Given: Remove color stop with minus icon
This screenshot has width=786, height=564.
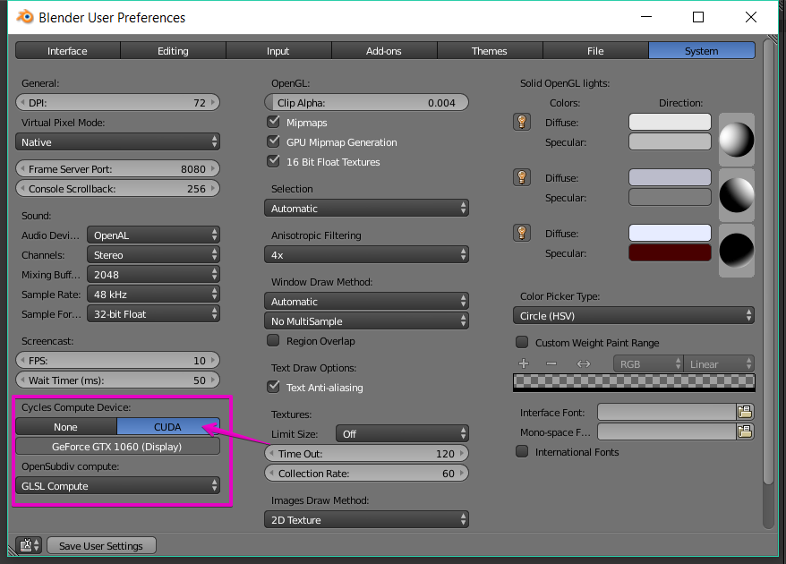Looking at the screenshot, I should 551,363.
